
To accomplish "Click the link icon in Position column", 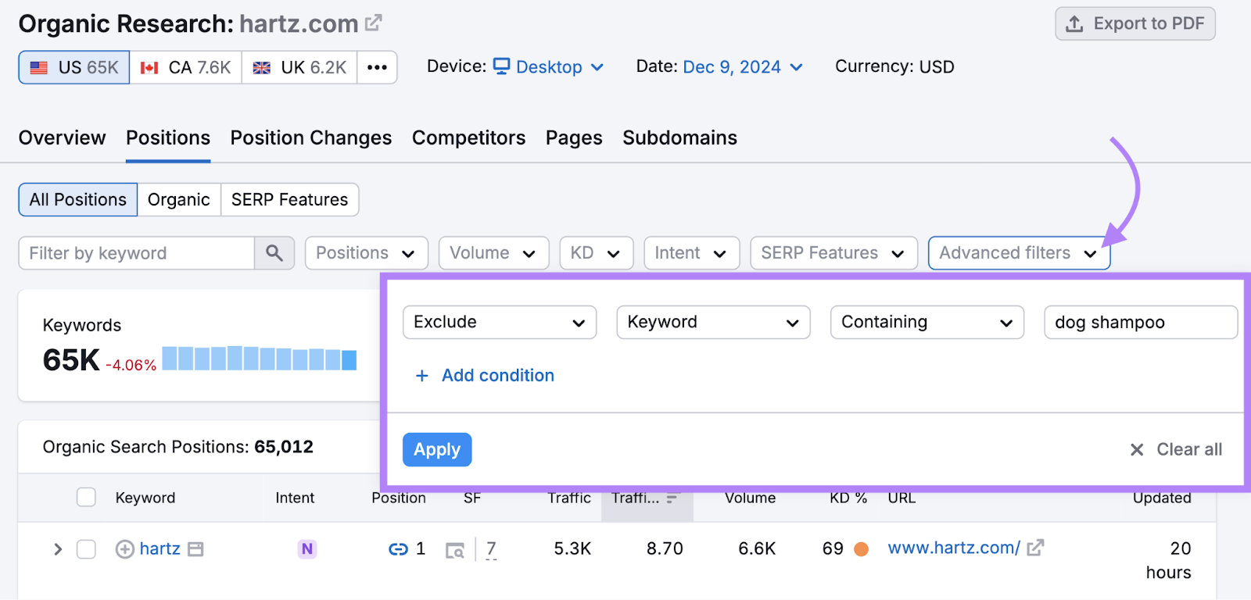I will point(398,549).
